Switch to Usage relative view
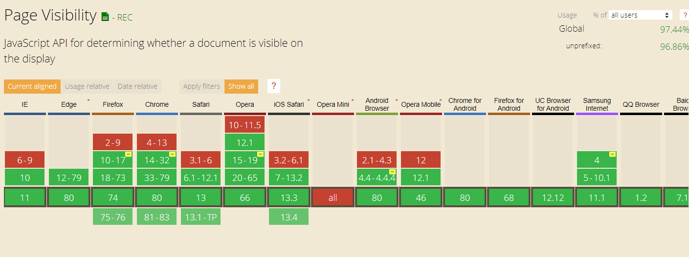689x257 pixels. coord(87,86)
